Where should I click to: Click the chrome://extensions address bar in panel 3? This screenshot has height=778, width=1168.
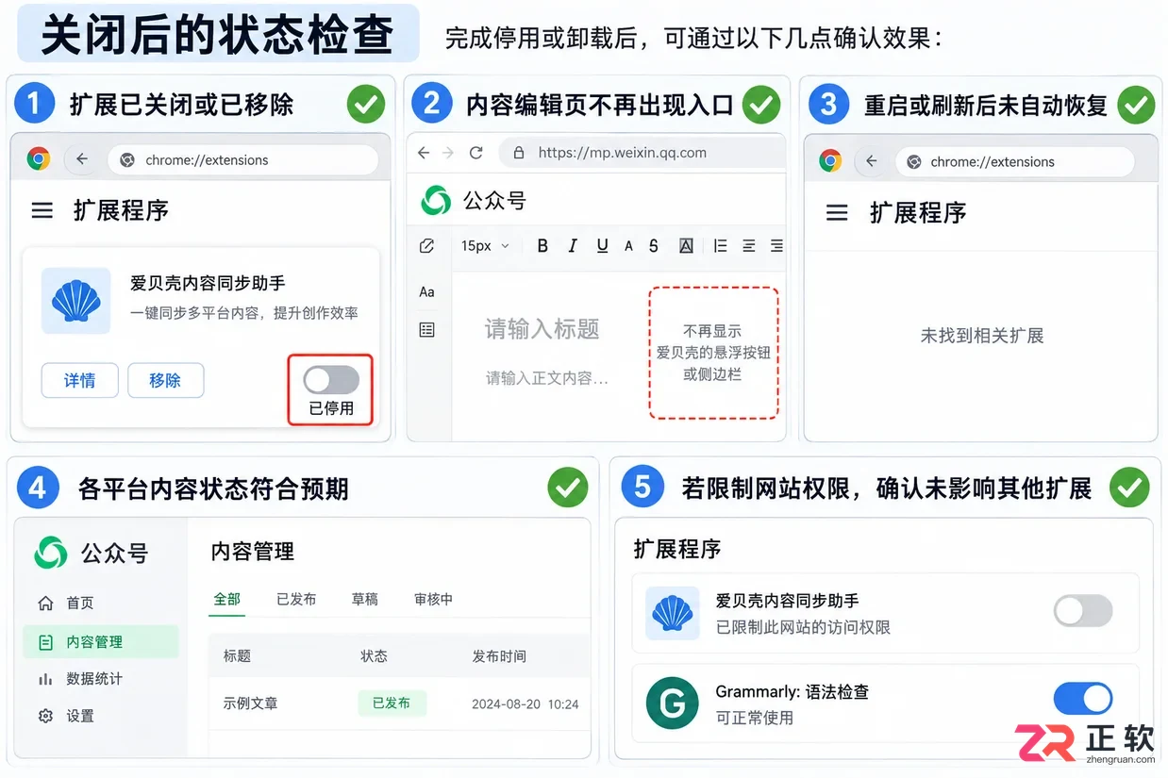[x=1014, y=161]
